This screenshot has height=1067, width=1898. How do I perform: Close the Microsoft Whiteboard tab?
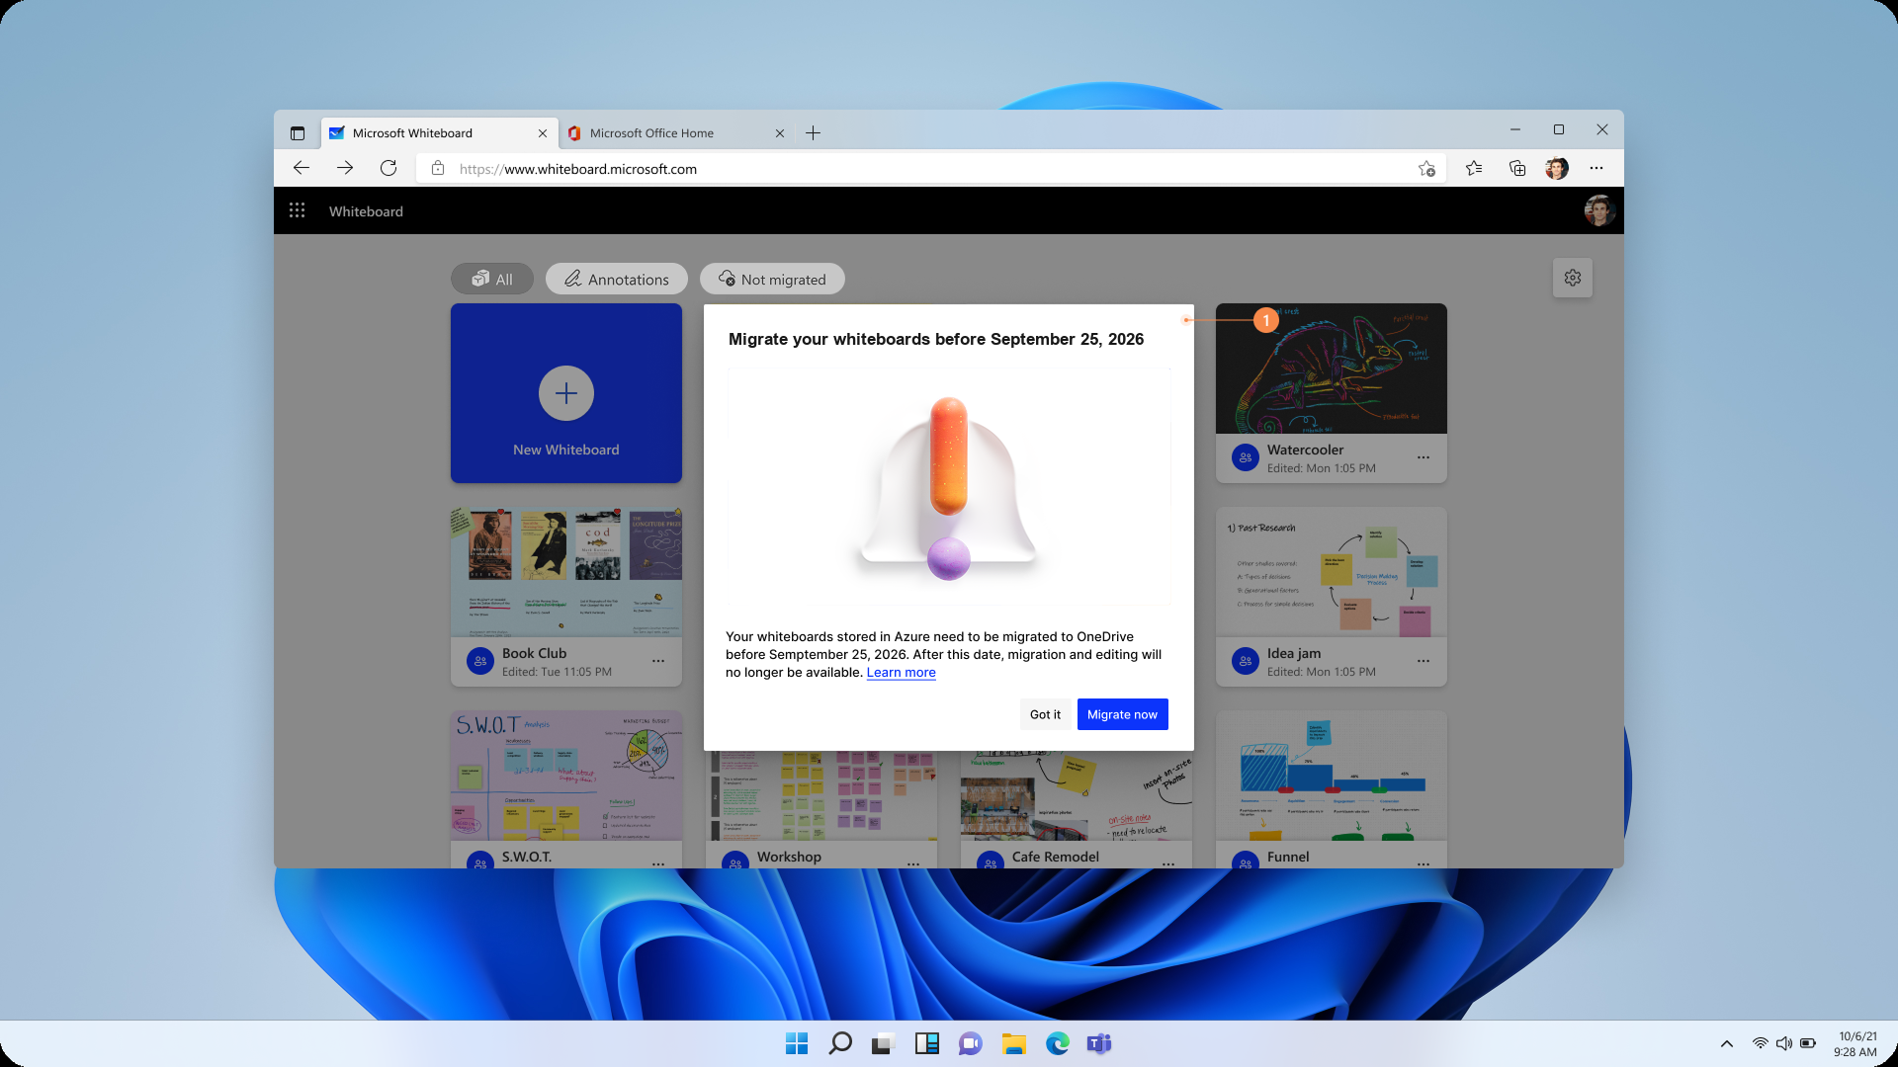[542, 133]
